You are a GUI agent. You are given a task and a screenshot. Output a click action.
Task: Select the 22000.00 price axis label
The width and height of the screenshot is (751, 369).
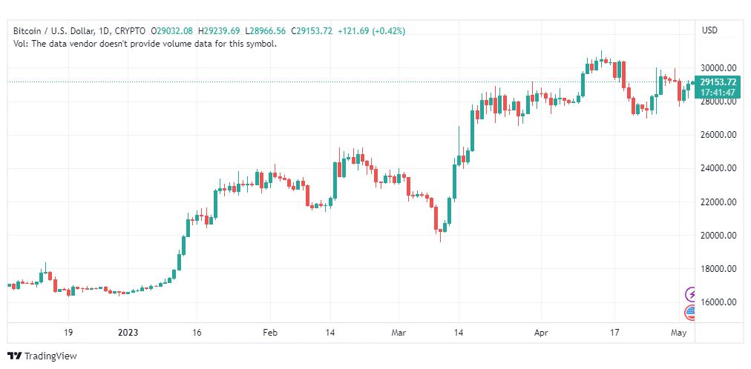(x=718, y=202)
